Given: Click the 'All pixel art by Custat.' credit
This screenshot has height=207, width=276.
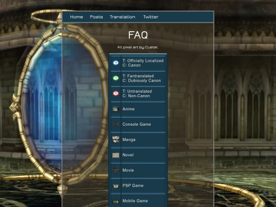Looking at the screenshot, I should (x=138, y=47).
